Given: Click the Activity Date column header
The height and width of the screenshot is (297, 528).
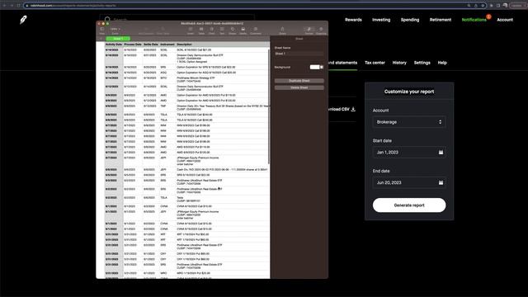Looking at the screenshot, I should pyautogui.click(x=114, y=45).
